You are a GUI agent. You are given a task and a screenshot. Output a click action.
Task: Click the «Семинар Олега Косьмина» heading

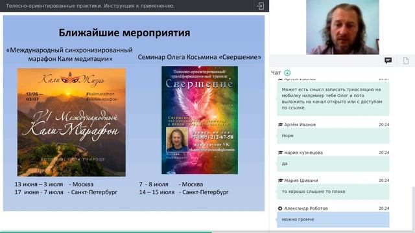(199, 57)
